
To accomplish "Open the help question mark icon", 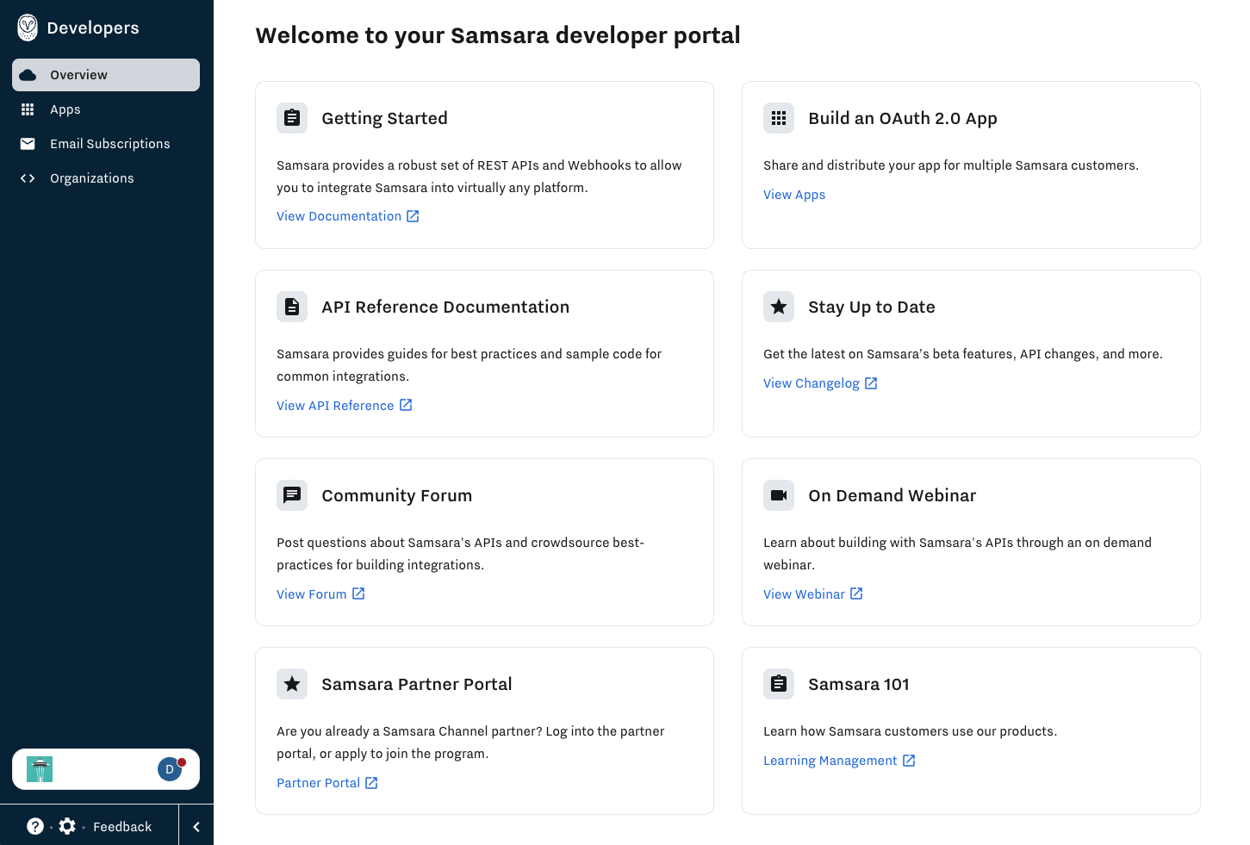I will [35, 826].
